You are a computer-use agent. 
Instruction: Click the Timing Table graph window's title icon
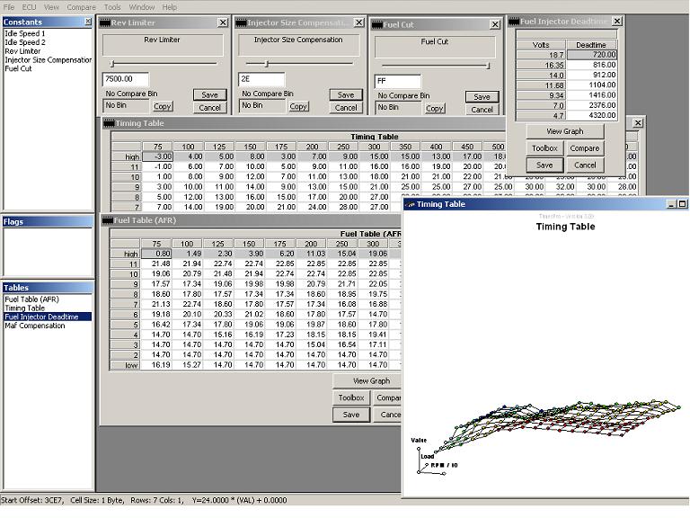410,204
